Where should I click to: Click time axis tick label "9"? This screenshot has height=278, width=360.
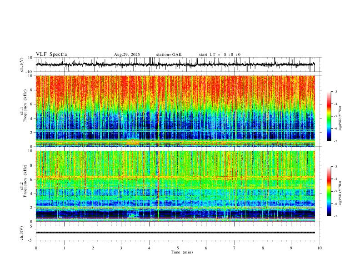click(x=291, y=248)
